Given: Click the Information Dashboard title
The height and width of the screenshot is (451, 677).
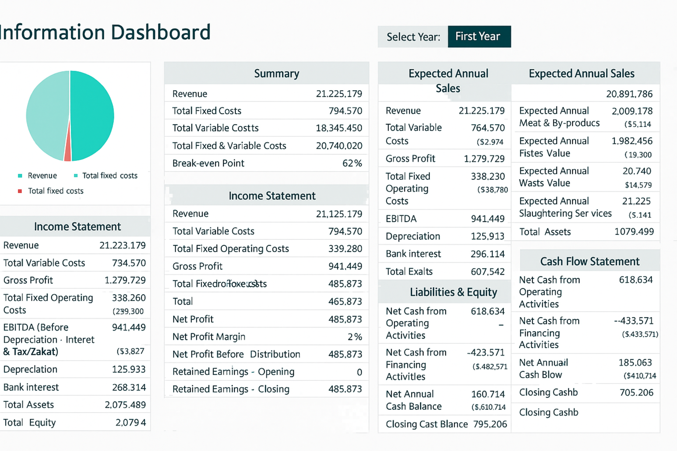Looking at the screenshot, I should click(105, 32).
